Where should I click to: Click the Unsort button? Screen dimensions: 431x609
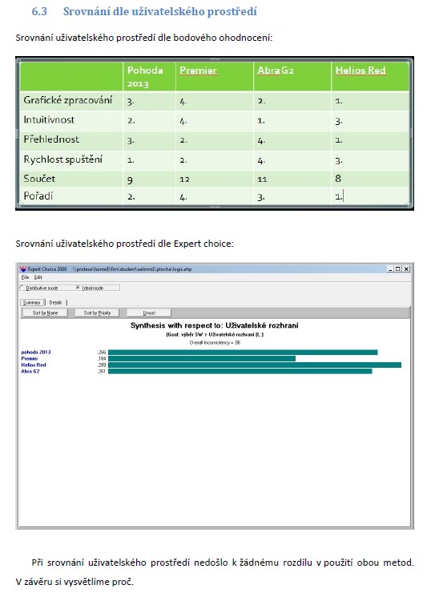pyautogui.click(x=149, y=313)
